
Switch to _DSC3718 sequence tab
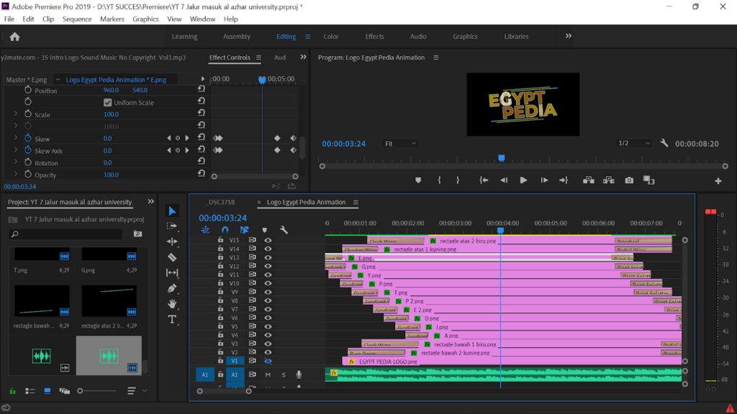point(221,202)
